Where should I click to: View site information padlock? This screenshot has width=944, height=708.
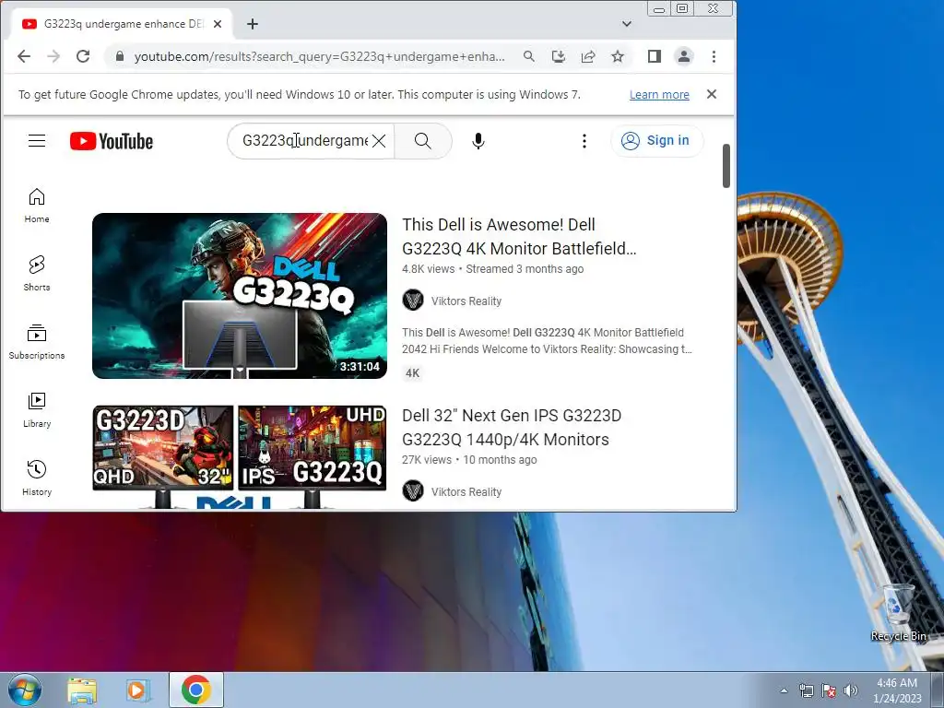pyautogui.click(x=120, y=56)
